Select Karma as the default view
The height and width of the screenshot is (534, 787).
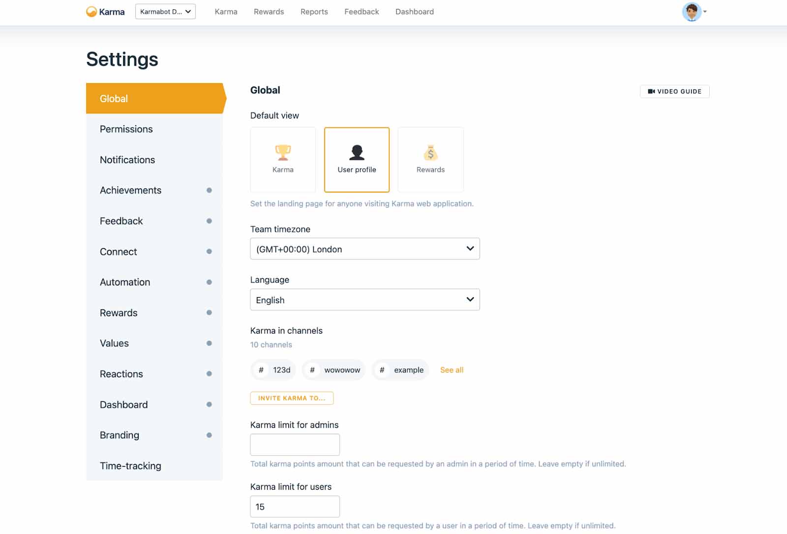click(283, 159)
